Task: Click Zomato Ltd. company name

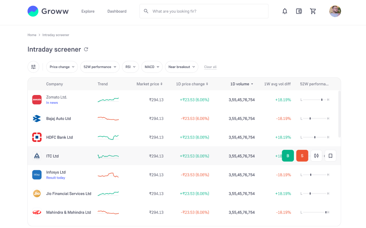Action: (56, 97)
